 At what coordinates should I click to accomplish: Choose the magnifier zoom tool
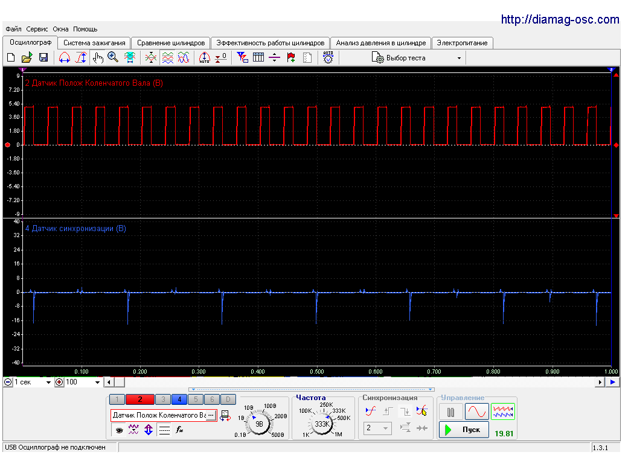pos(113,58)
